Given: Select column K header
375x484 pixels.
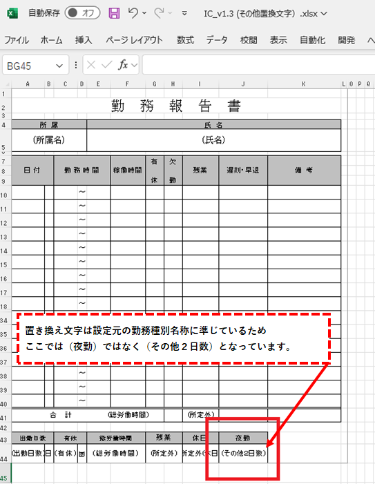Looking at the screenshot, I should tap(304, 84).
